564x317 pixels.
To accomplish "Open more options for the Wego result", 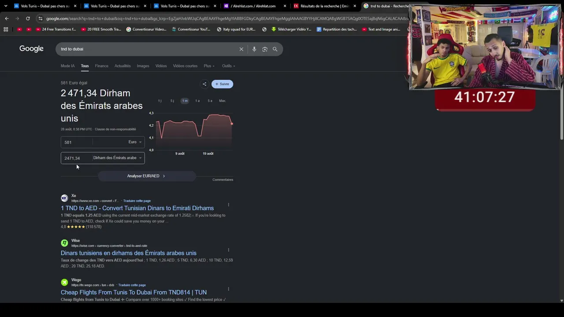I will pyautogui.click(x=228, y=289).
